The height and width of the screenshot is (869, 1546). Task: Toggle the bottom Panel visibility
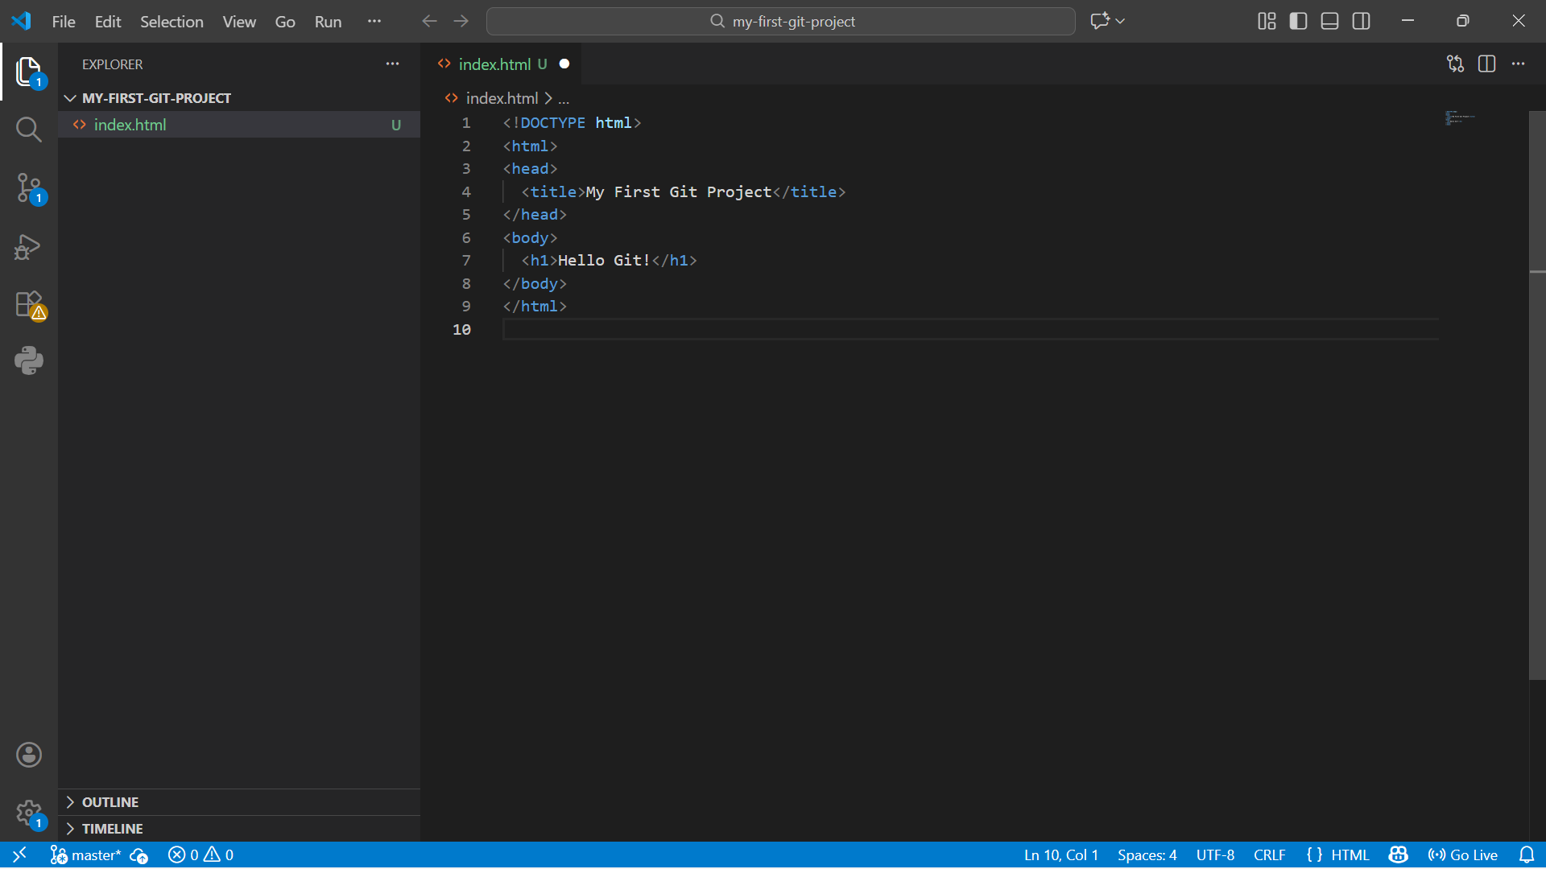(x=1329, y=21)
